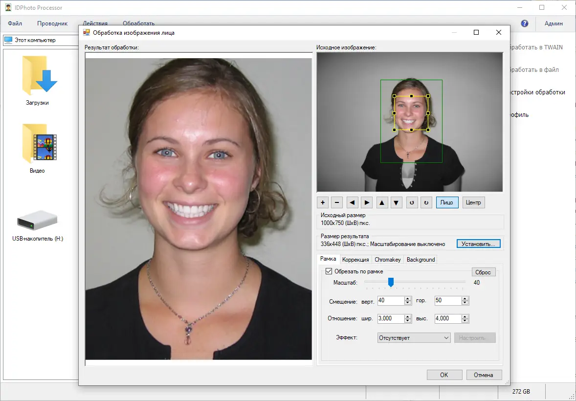Click the processed result image

pyautogui.click(x=199, y=209)
